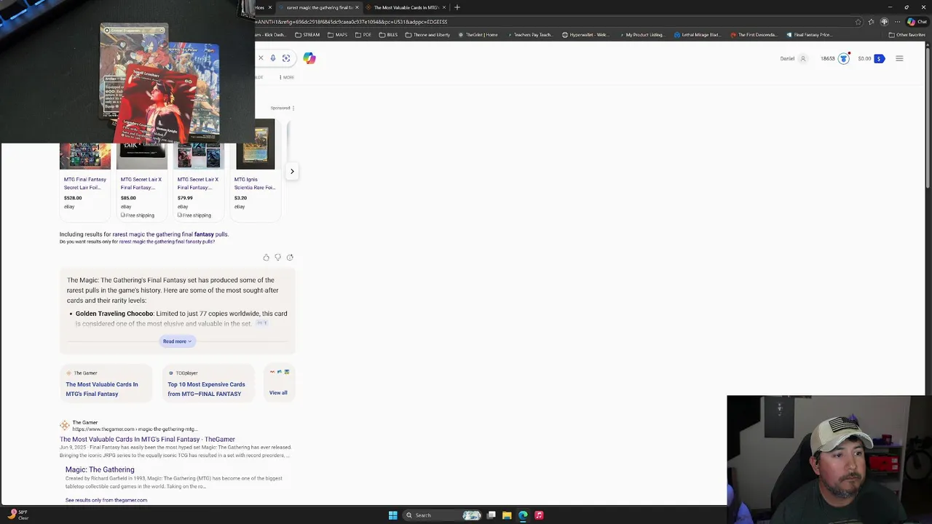Click the browser address bar URL
932x524 pixels.
click(x=352, y=22)
